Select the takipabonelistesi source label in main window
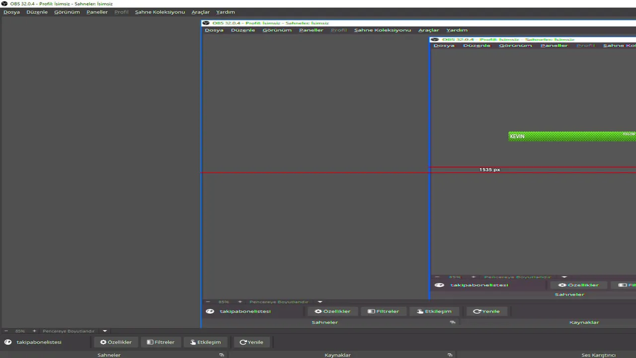Screen dimensions: 636x358 click(x=39, y=342)
